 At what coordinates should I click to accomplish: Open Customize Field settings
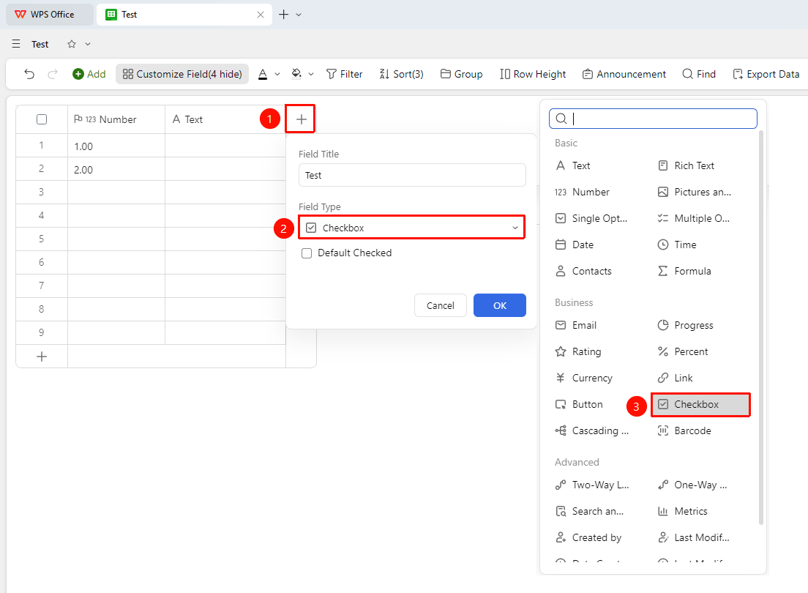(182, 74)
